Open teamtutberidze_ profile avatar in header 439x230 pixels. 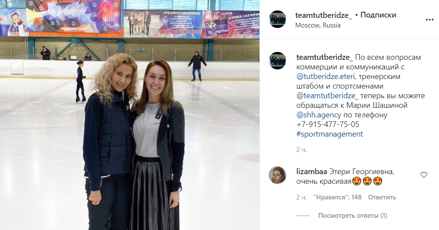pyautogui.click(x=277, y=19)
